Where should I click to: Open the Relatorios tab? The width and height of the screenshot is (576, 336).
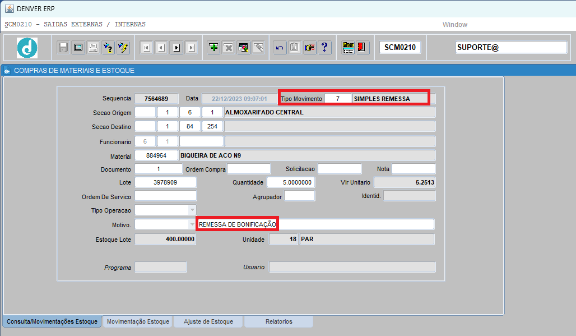[279, 321]
